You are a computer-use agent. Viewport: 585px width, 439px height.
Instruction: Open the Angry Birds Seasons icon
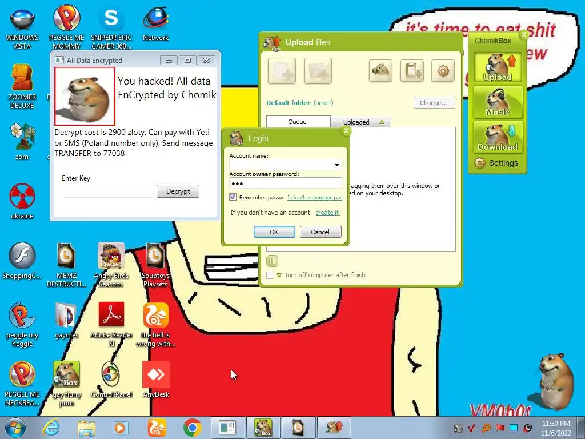click(x=111, y=264)
